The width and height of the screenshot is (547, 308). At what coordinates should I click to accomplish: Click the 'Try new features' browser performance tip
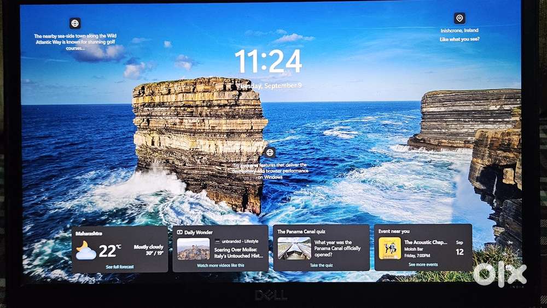click(x=270, y=171)
